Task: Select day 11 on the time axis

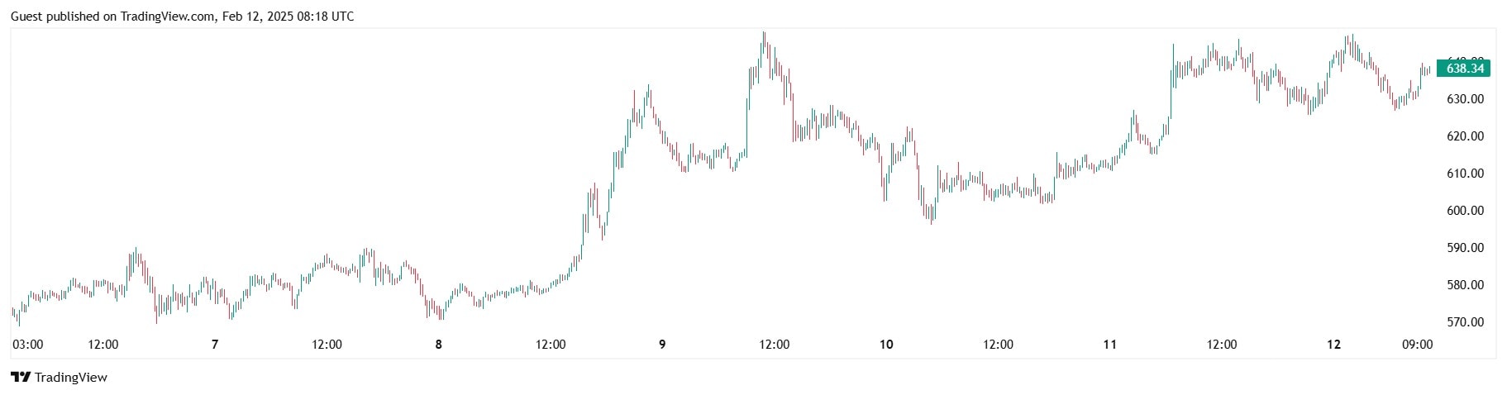Action: pos(1109,345)
